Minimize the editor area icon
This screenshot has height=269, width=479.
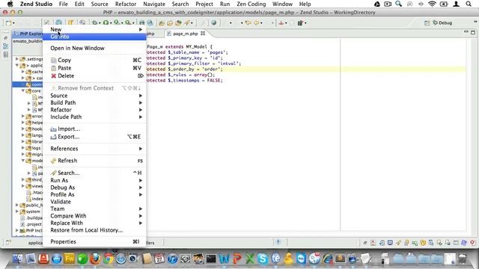(x=466, y=31)
